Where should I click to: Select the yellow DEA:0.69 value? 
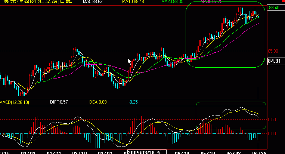tap(98, 102)
